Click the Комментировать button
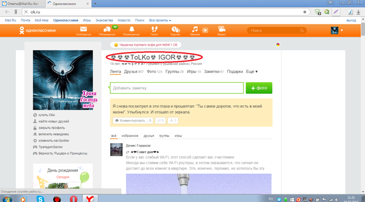365x202 pixels. coord(133,121)
